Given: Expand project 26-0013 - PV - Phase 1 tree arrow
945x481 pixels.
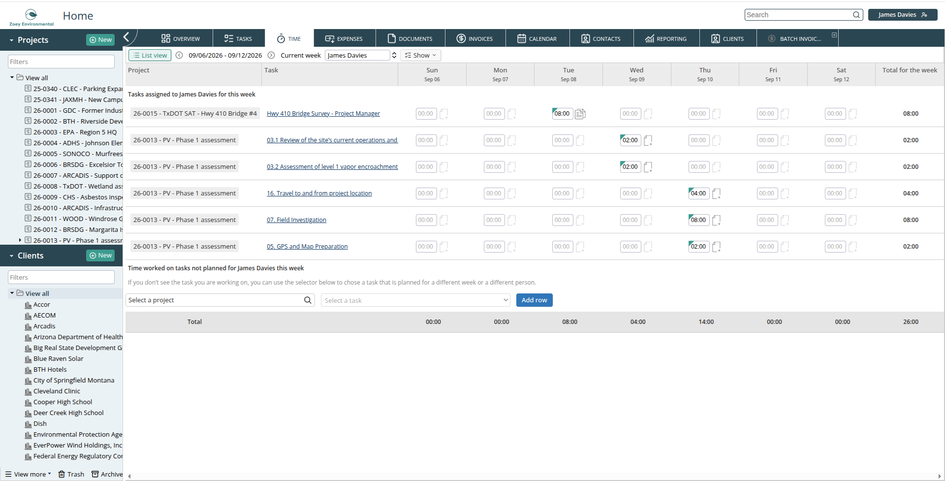Looking at the screenshot, I should 20,240.
